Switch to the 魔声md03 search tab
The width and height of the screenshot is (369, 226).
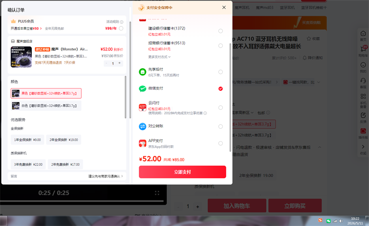click(264, 8)
